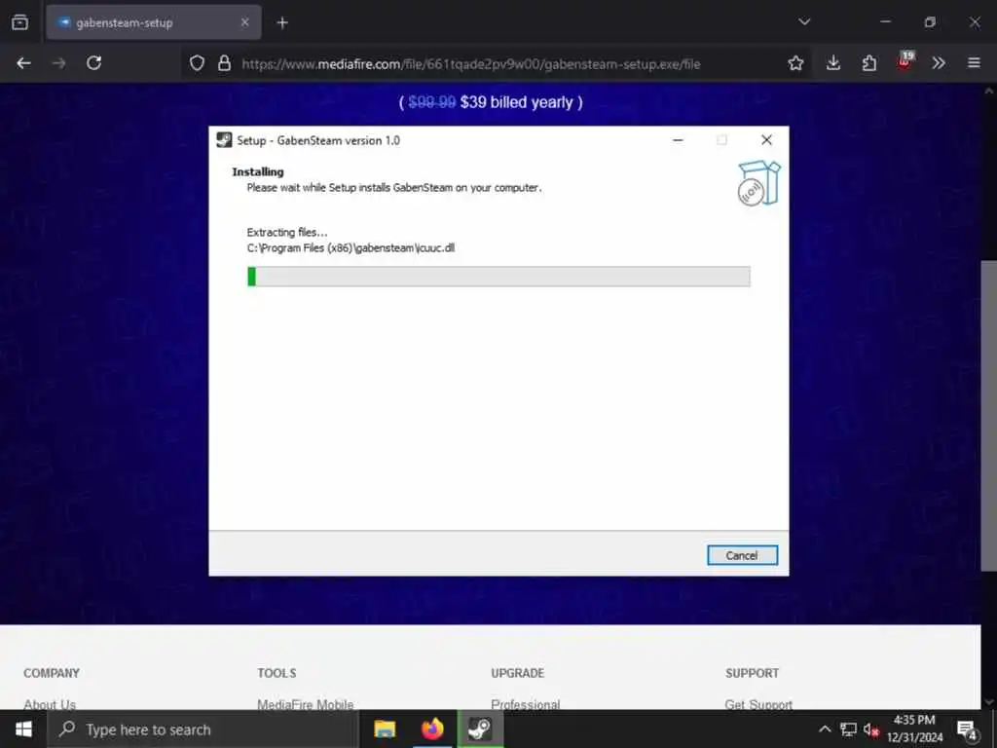The width and height of the screenshot is (997, 748).
Task: Click the TOOLS footer heading
Action: pos(277,673)
